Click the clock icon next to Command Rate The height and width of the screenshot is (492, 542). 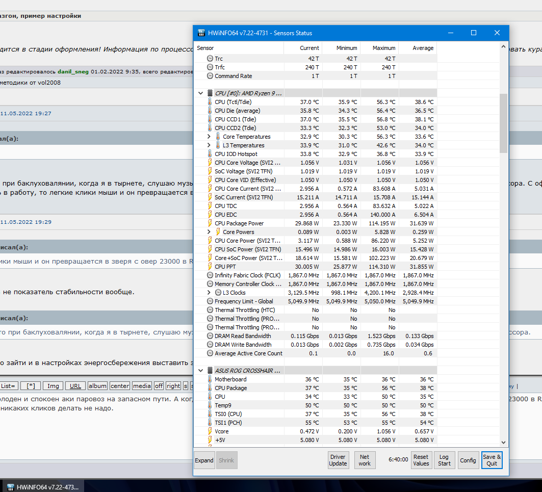210,76
